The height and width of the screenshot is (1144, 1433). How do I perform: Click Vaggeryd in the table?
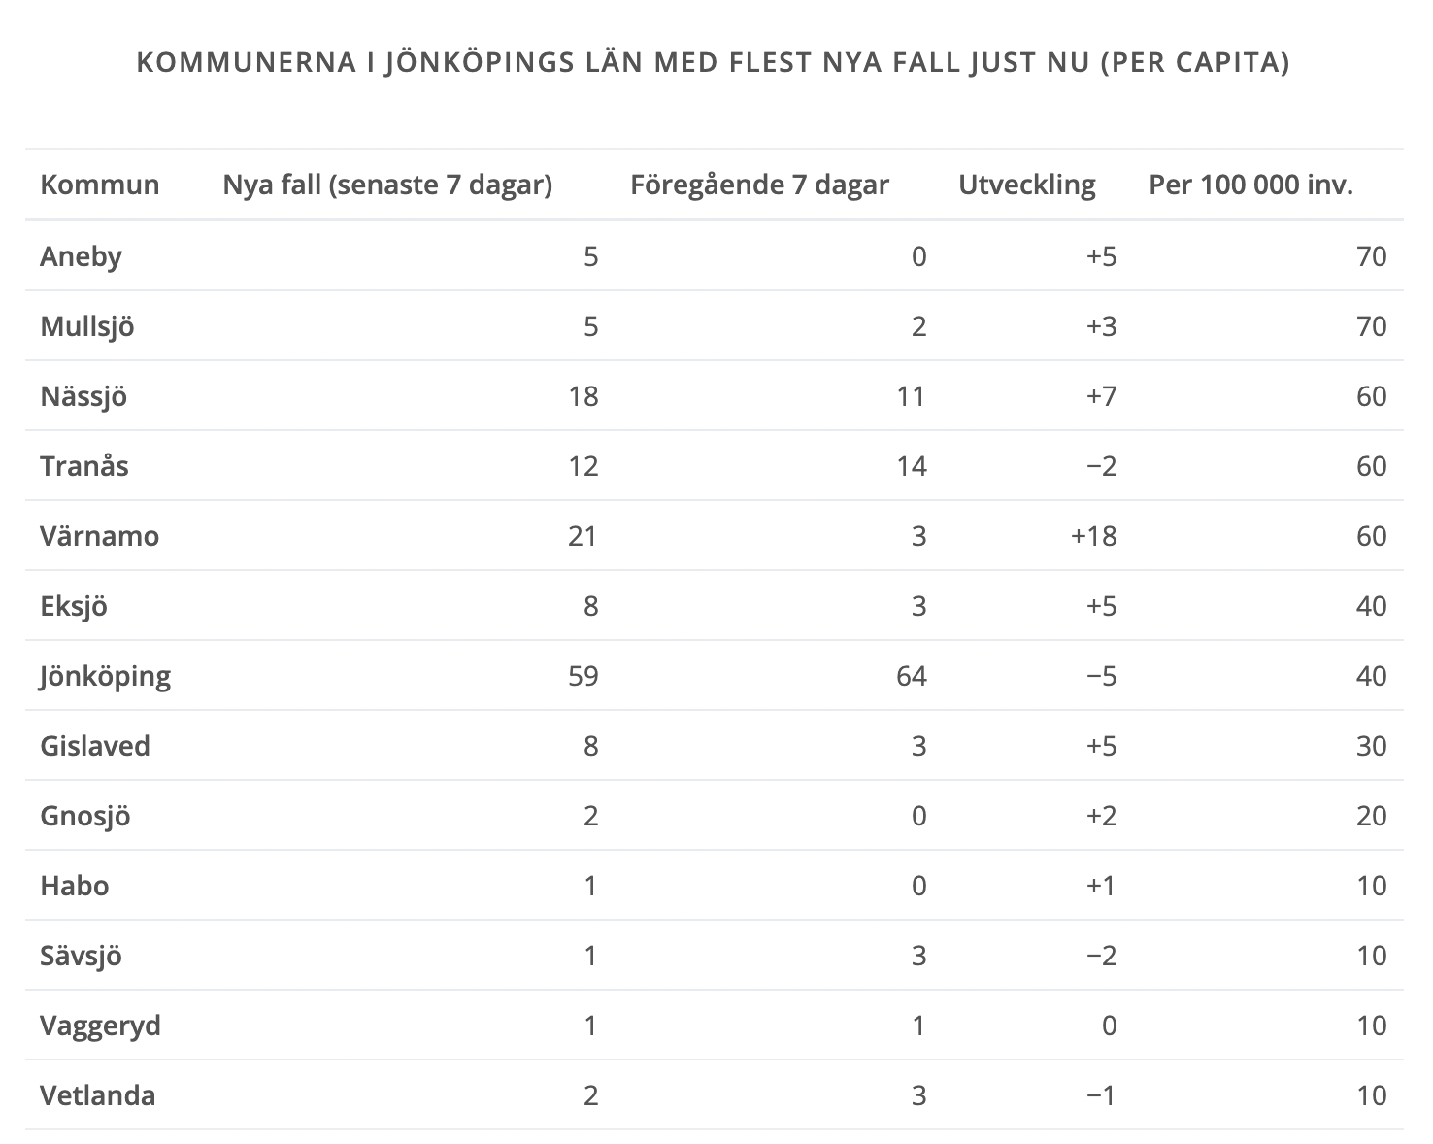pyautogui.click(x=100, y=1026)
